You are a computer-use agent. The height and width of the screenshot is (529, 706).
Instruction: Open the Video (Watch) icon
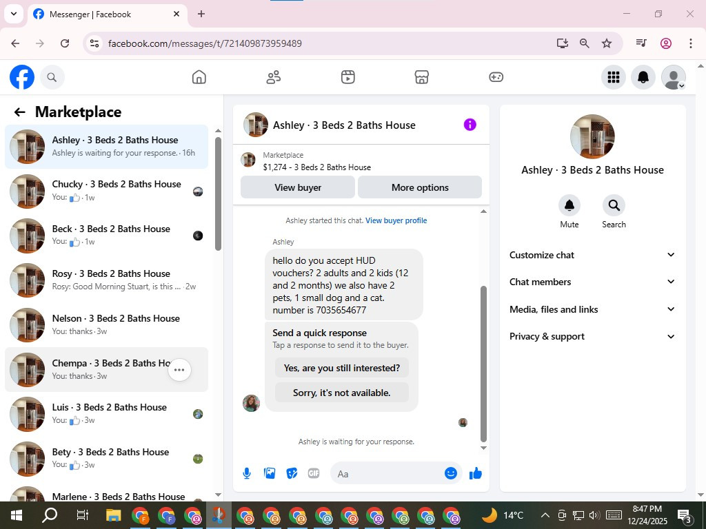click(347, 77)
